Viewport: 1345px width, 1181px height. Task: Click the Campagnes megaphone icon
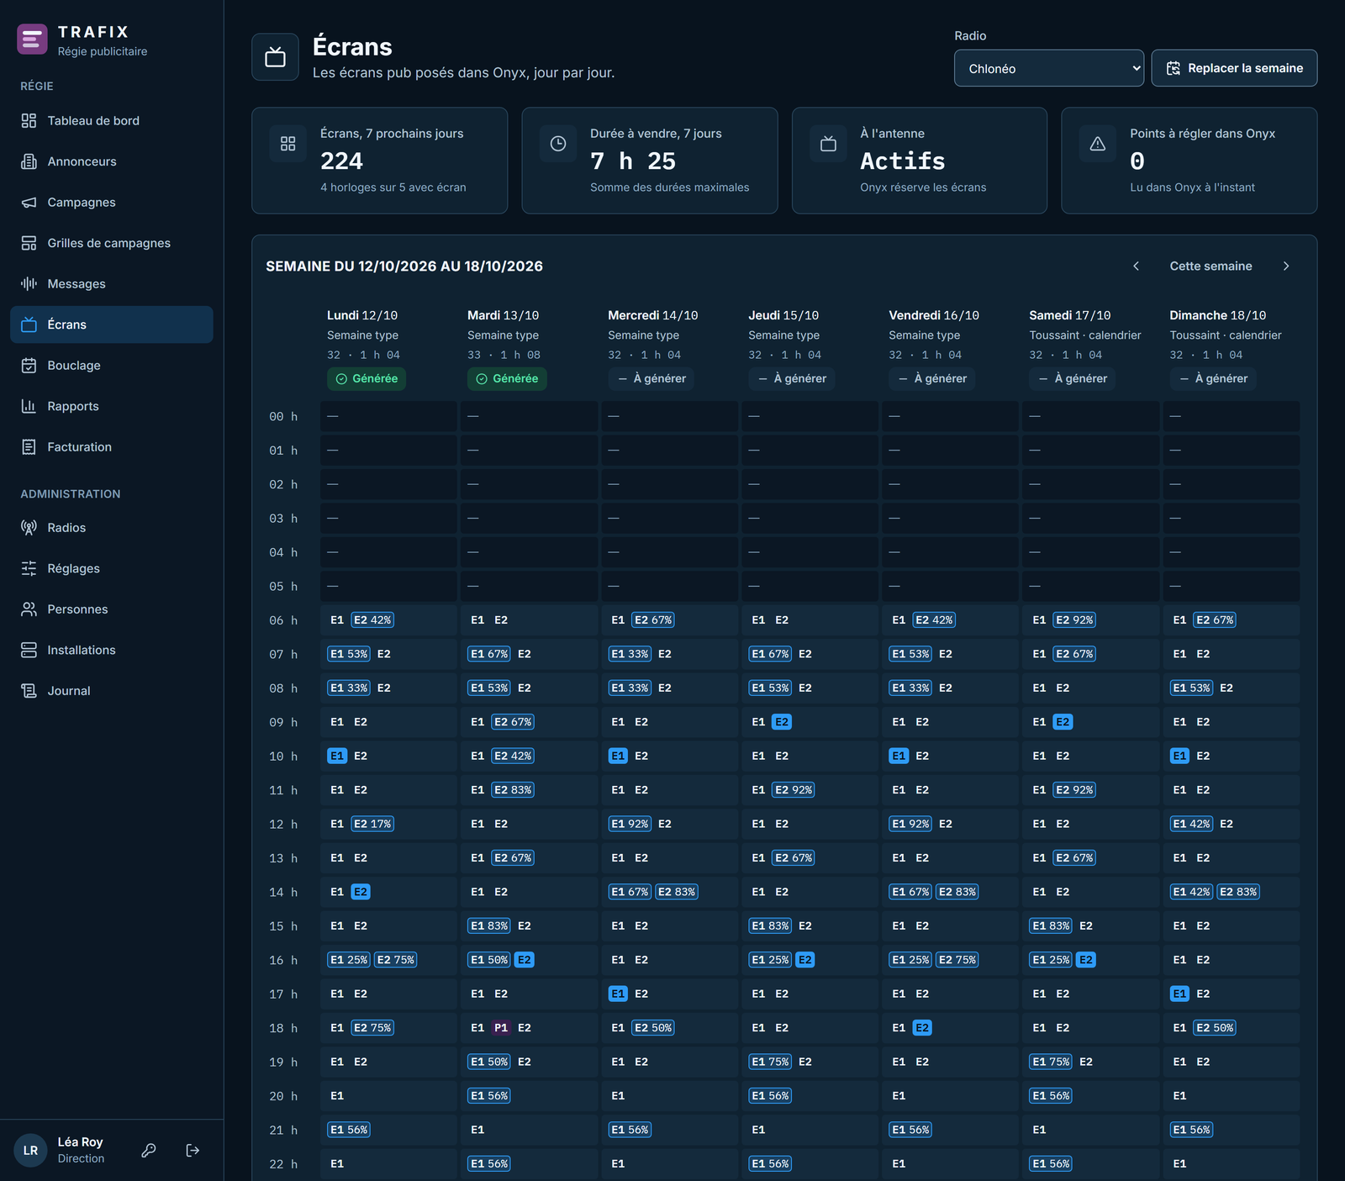pyautogui.click(x=29, y=202)
